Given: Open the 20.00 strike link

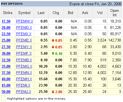Looking at the screenshot, I should tap(6, 27).
